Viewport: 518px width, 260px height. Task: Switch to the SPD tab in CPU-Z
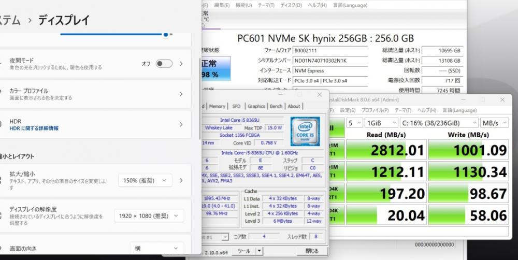click(236, 106)
